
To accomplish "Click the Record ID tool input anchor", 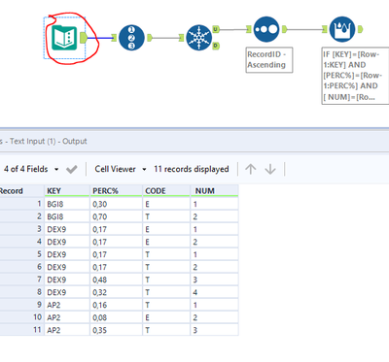I will point(114,38).
